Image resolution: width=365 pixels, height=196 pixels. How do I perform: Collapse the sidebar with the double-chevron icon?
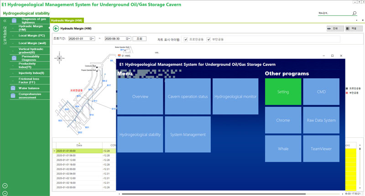[x=5, y=20]
